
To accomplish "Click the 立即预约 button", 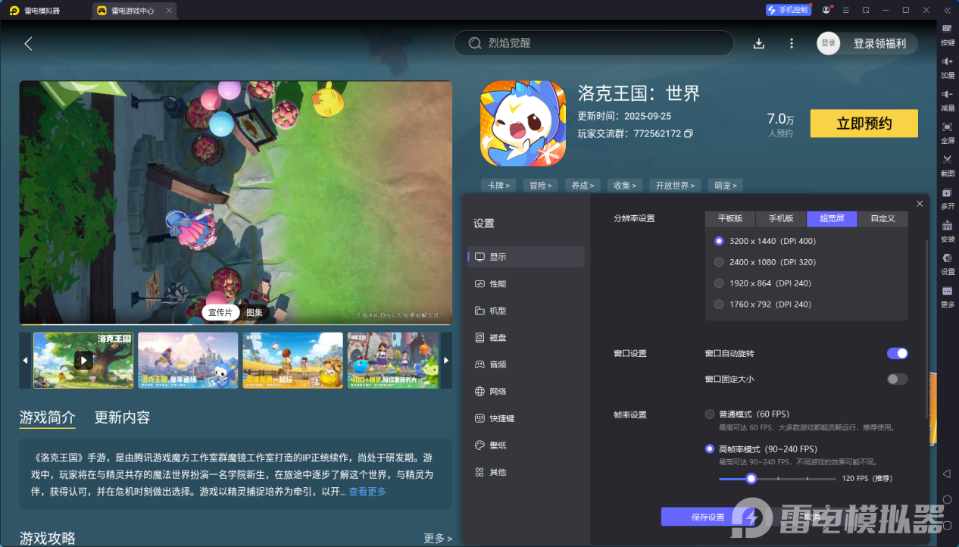I will pos(864,123).
